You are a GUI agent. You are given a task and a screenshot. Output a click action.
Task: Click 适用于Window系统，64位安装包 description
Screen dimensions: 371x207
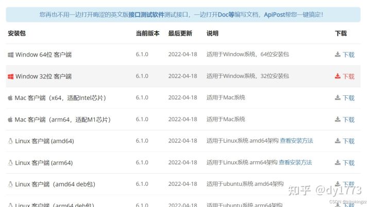pos(248,55)
